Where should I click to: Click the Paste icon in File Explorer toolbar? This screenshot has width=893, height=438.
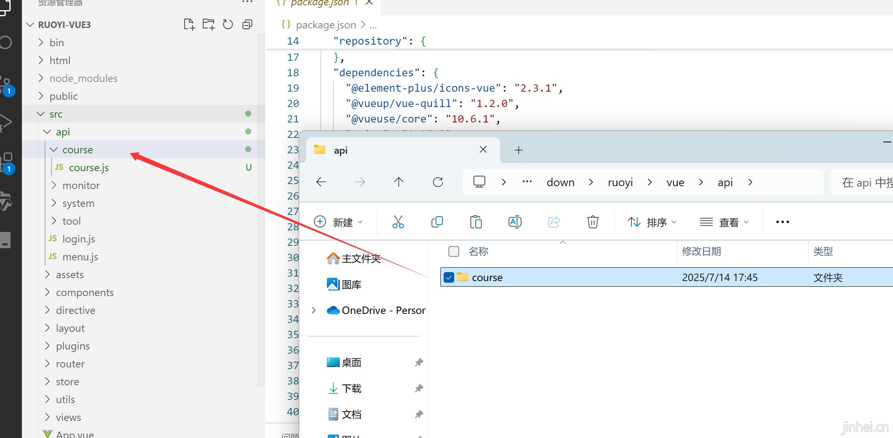coord(476,222)
